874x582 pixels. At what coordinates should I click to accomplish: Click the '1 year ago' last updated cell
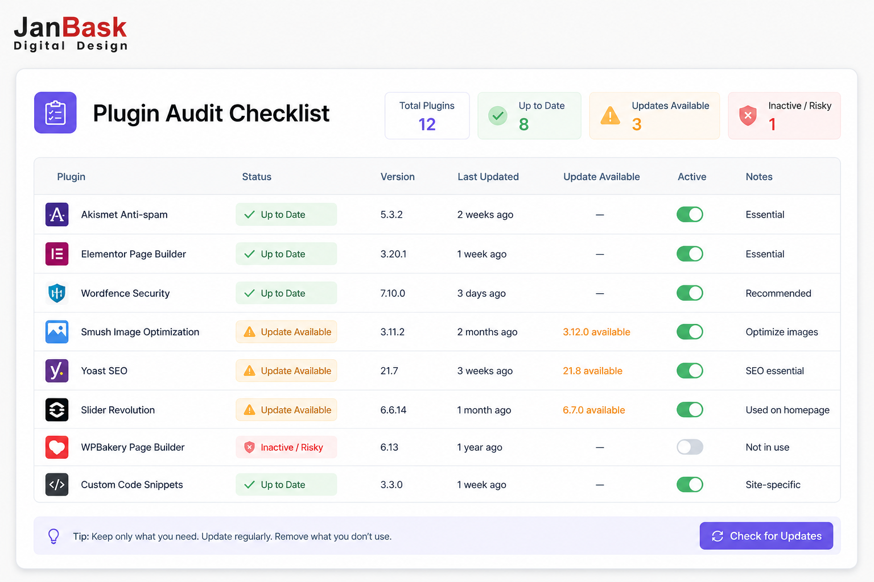pos(480,447)
